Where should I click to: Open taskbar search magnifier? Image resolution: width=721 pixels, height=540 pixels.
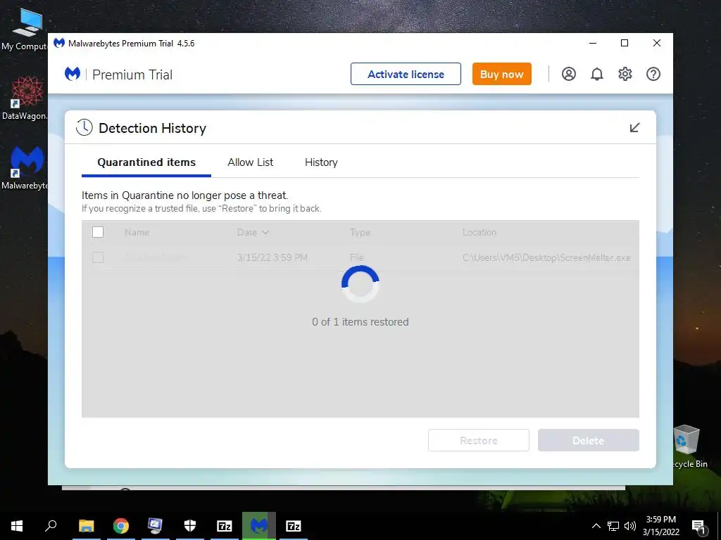click(x=51, y=526)
